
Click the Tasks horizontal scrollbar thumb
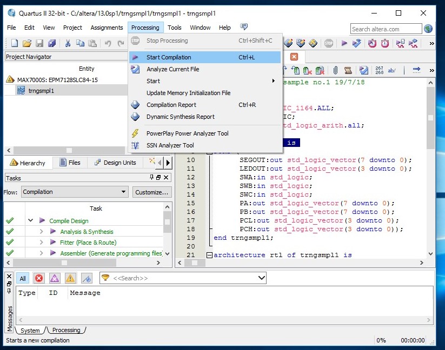[x=64, y=262]
